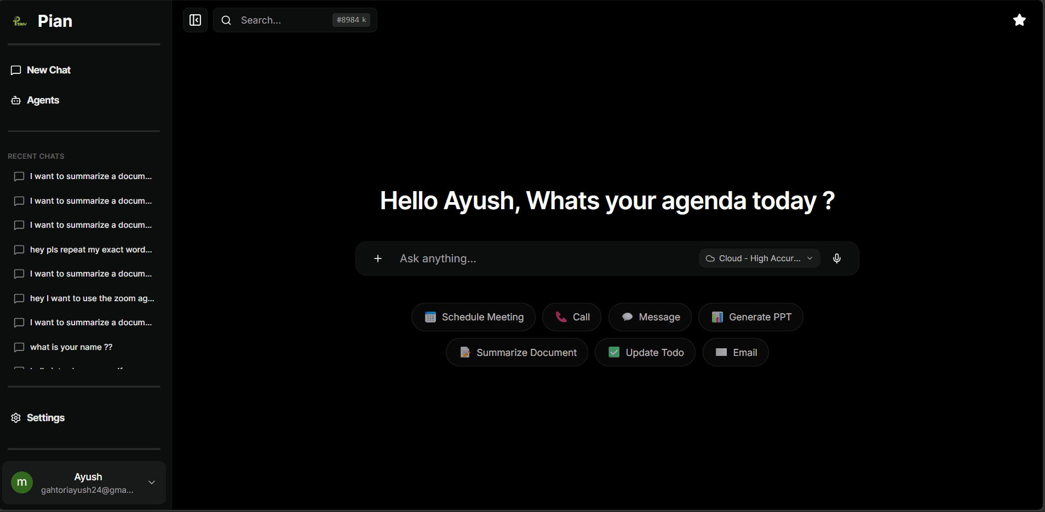The width and height of the screenshot is (1045, 512).
Task: Click the Message quick action button
Action: point(650,317)
